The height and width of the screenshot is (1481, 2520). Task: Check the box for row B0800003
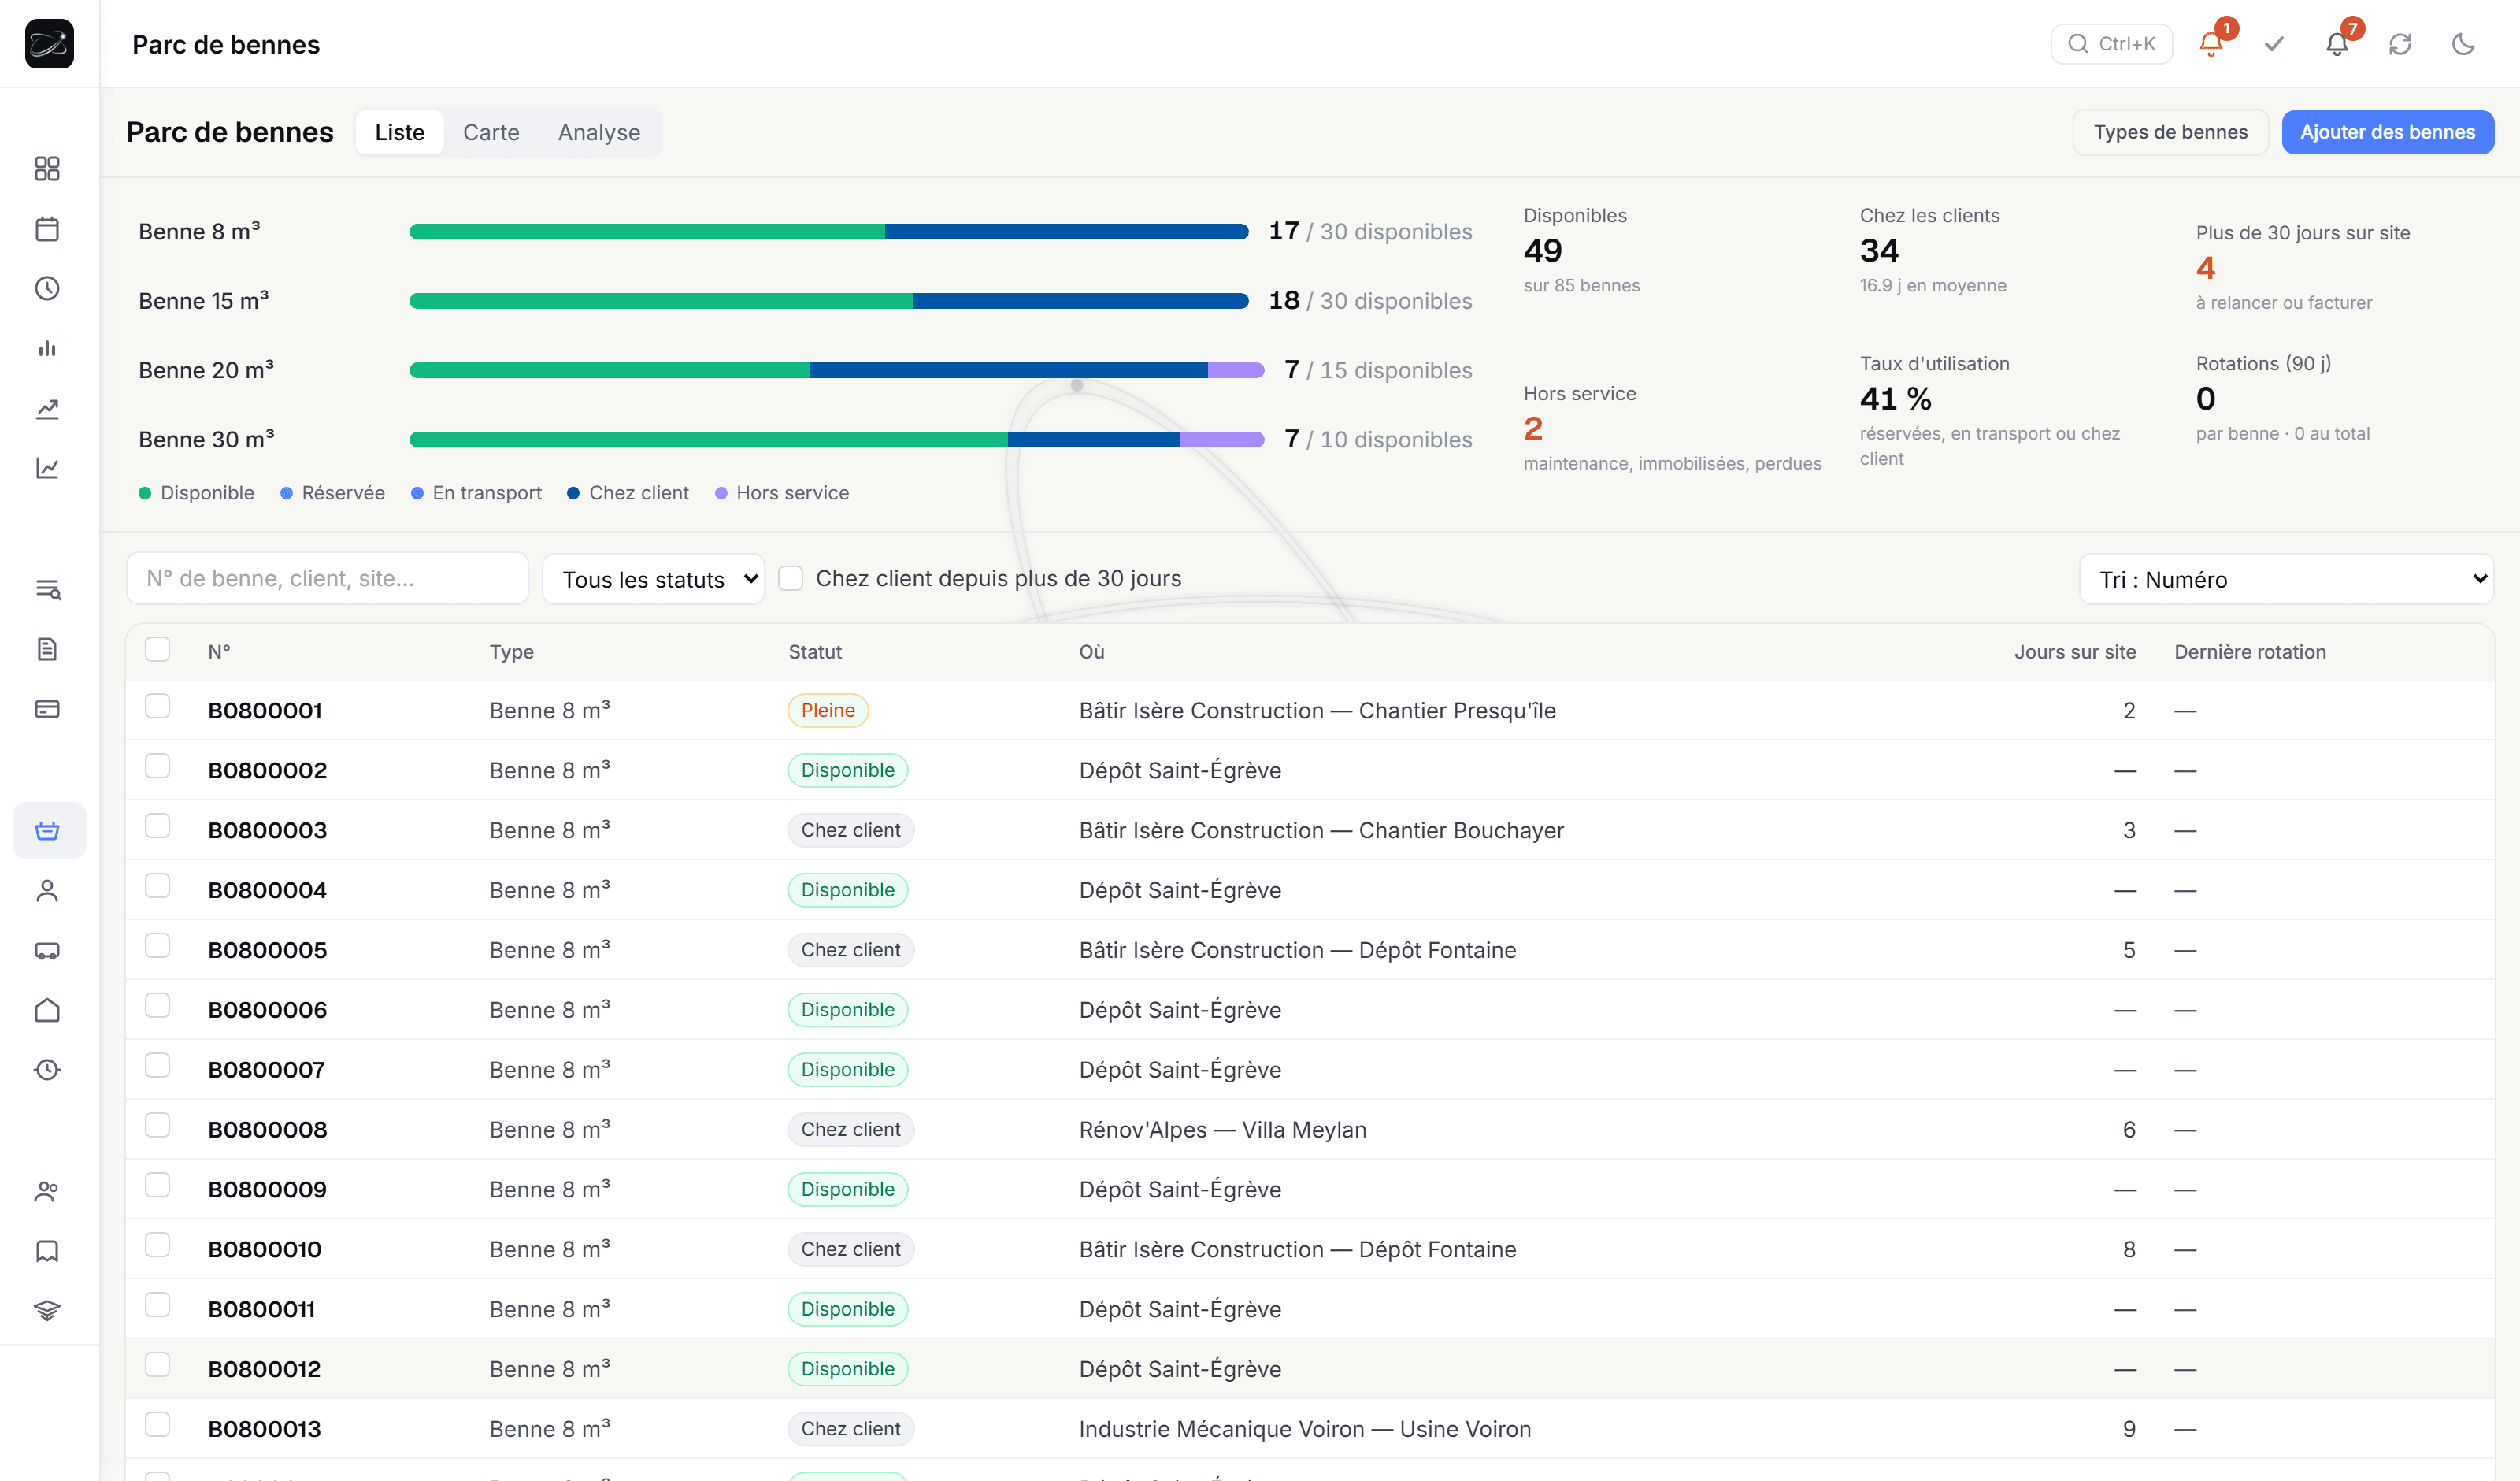157,826
